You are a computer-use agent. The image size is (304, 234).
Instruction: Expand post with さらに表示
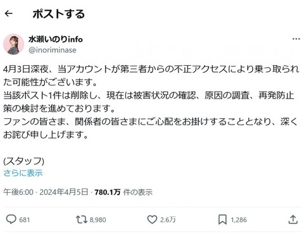23,173
